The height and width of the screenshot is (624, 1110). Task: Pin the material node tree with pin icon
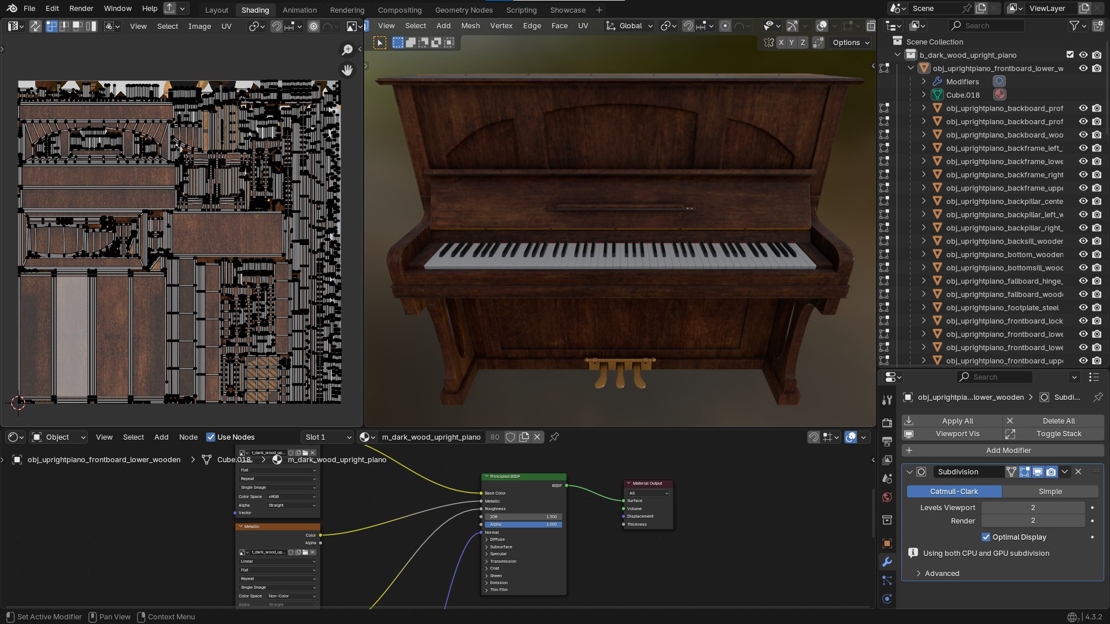[x=554, y=437]
